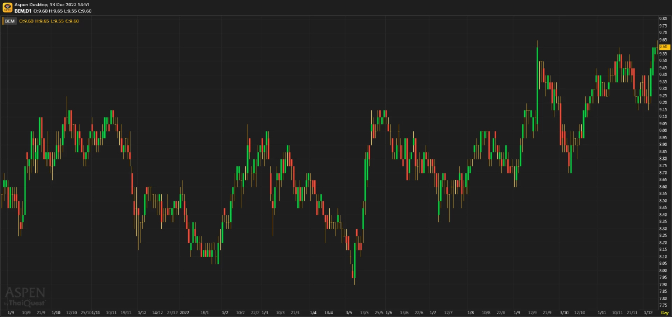The height and width of the screenshot is (317, 672).
Task: Click the BEM,D1 title text
Action: [23, 11]
